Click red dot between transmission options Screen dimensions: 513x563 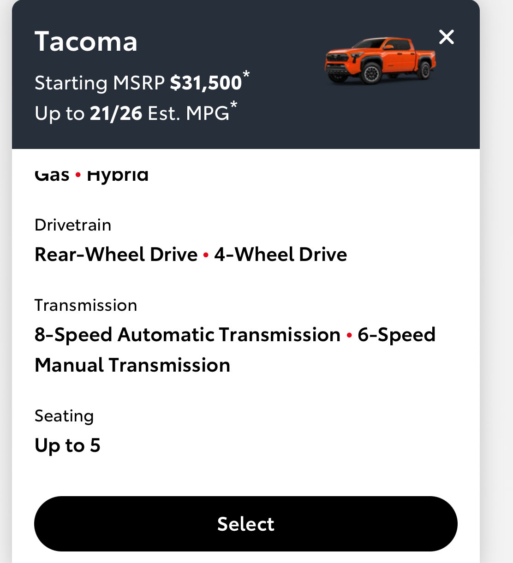pos(349,335)
